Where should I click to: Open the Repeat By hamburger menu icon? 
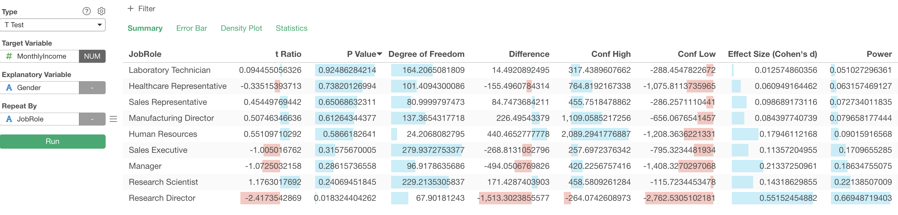click(x=113, y=119)
